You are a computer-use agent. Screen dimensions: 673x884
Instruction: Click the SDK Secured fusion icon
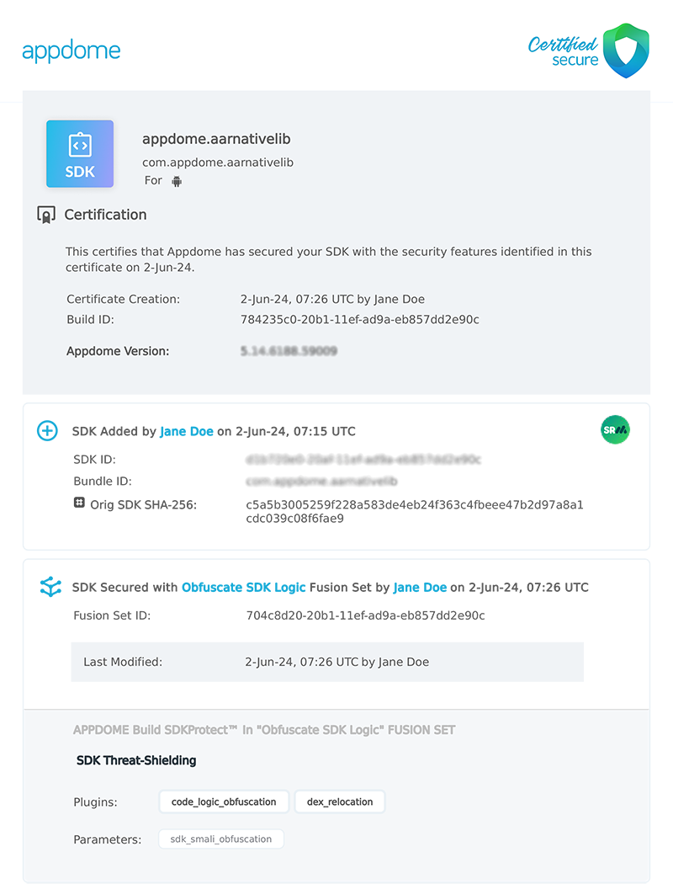[x=50, y=587]
